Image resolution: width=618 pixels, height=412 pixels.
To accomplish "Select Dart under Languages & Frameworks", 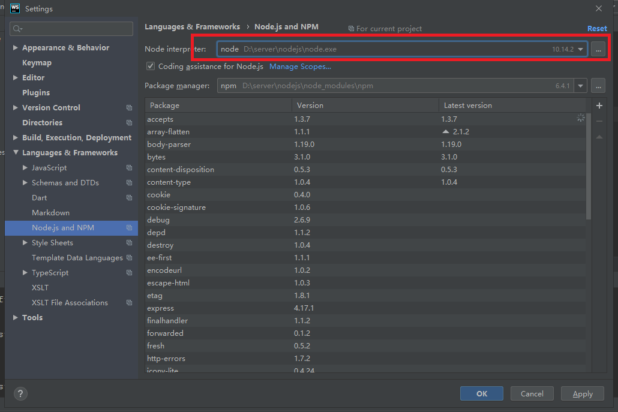I will click(39, 197).
